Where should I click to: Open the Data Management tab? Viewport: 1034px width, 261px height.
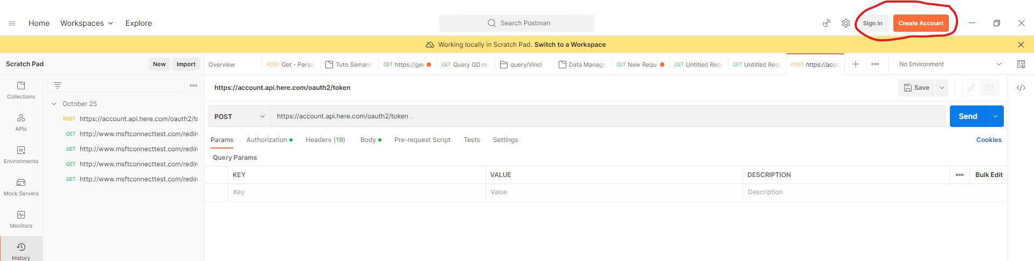coord(582,65)
